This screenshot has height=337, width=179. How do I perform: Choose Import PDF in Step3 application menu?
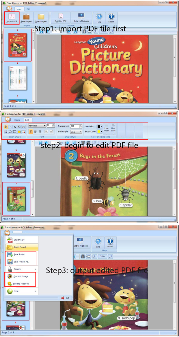[x=21, y=240]
